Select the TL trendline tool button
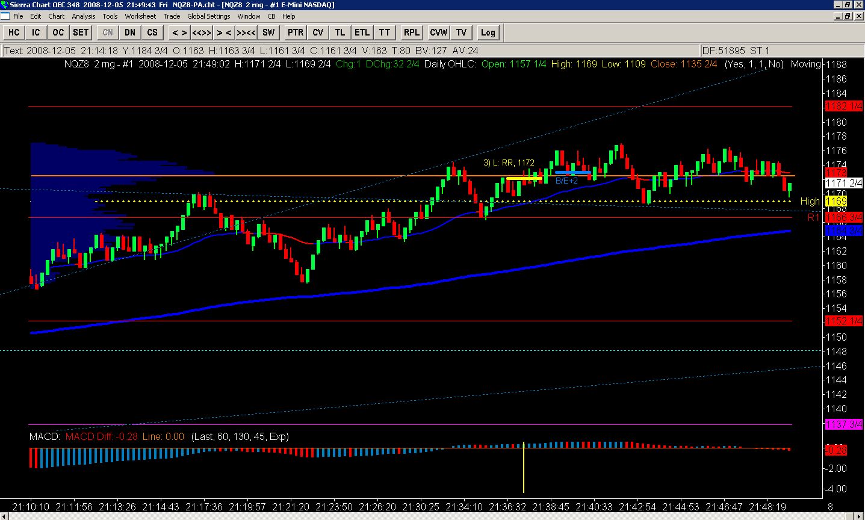Viewport: 865px width, 520px height. pos(340,32)
